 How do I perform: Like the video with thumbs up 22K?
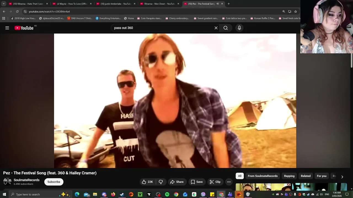[x=147, y=182]
